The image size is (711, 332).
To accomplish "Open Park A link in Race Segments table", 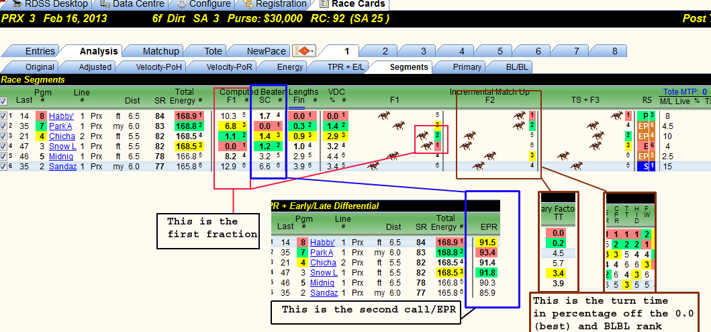I will tap(60, 126).
